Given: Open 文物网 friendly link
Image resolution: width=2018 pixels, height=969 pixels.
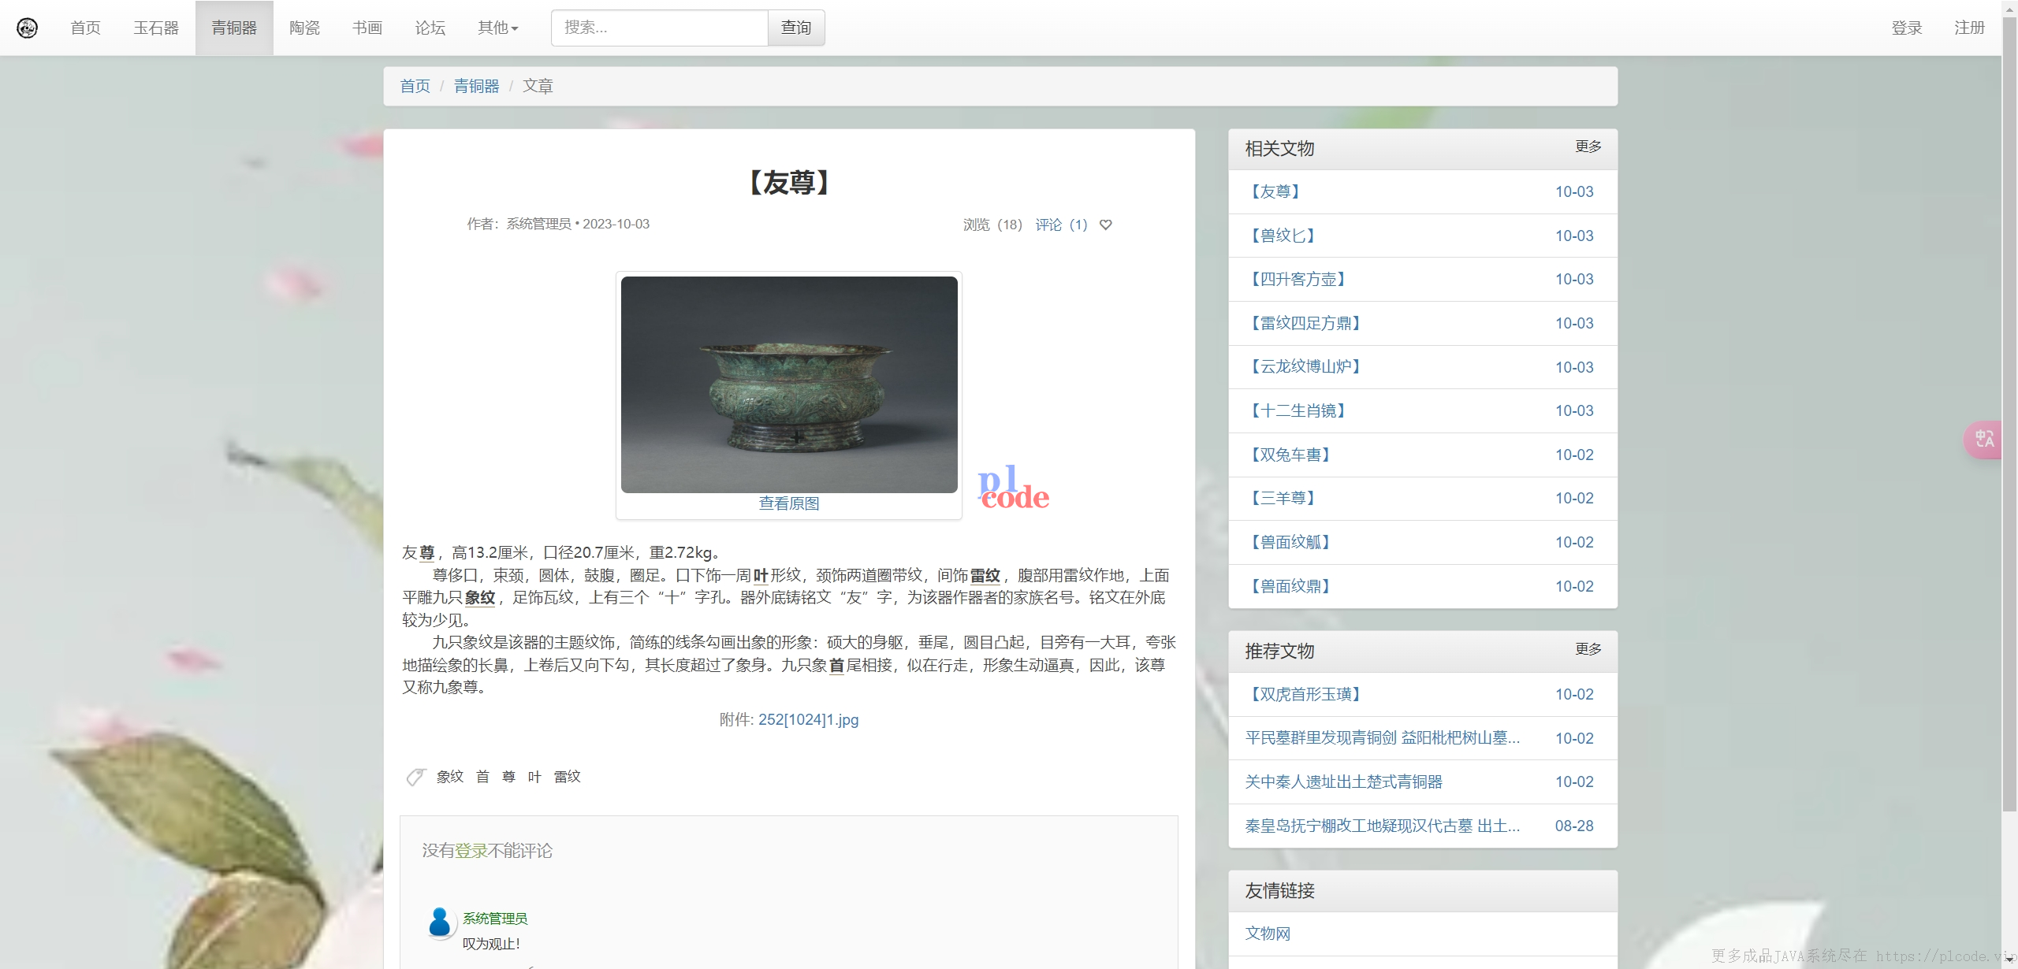Looking at the screenshot, I should [1268, 934].
